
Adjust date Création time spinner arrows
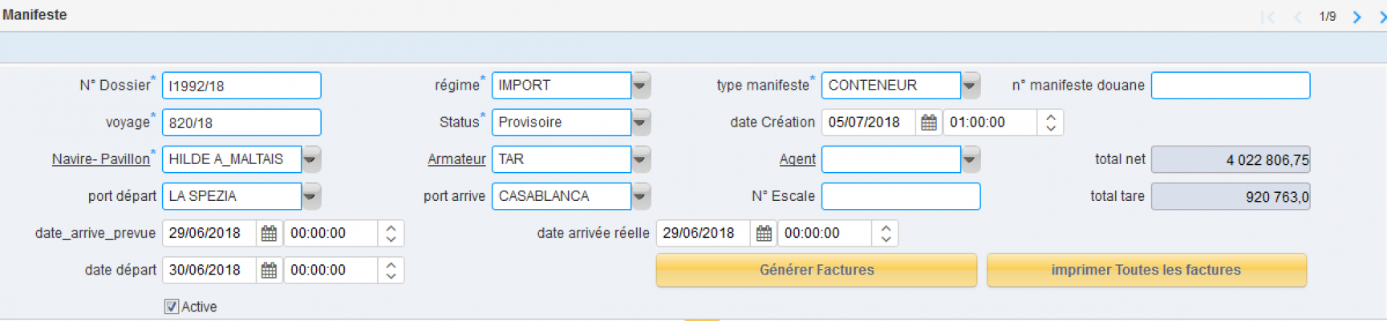pyautogui.click(x=1050, y=122)
